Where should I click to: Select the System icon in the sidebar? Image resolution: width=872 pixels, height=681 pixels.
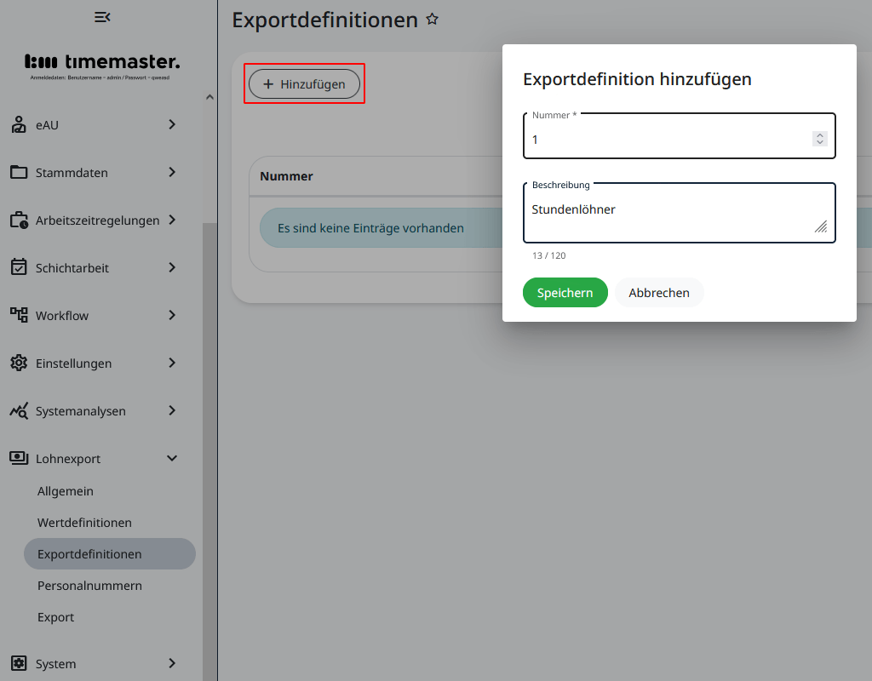pyautogui.click(x=19, y=663)
